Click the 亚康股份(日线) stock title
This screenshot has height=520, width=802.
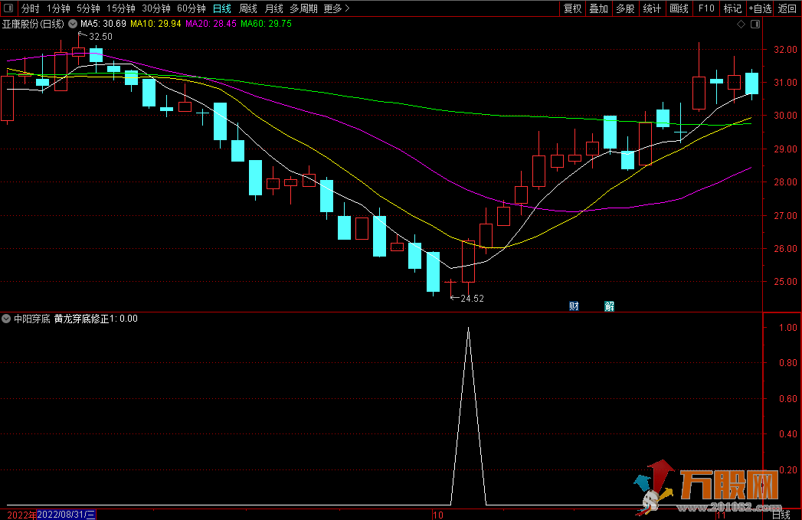pos(33,24)
